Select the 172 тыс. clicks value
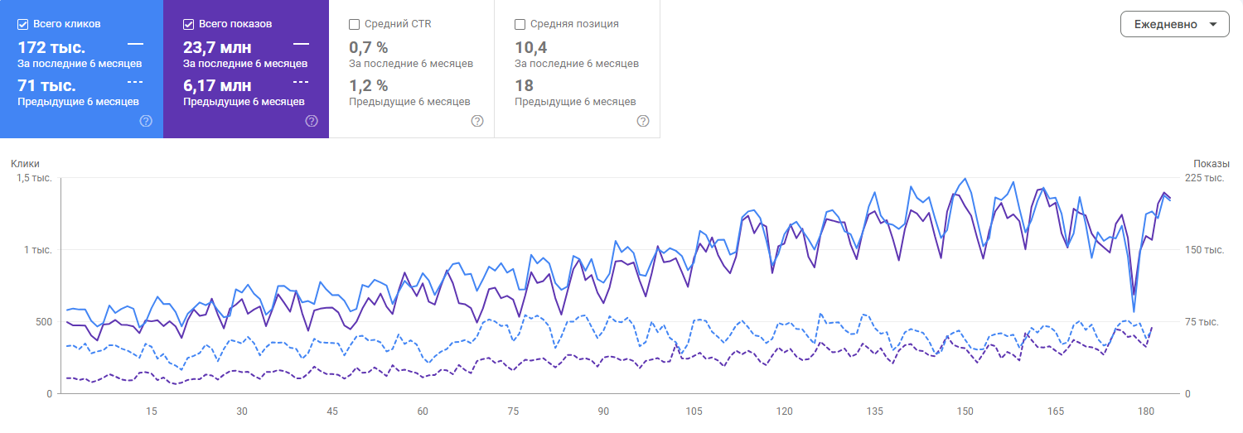Screen dimensions: 1243x433 point(51,47)
